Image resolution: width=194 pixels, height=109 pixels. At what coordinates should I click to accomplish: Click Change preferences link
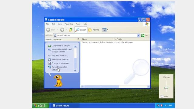(x=60, y=63)
